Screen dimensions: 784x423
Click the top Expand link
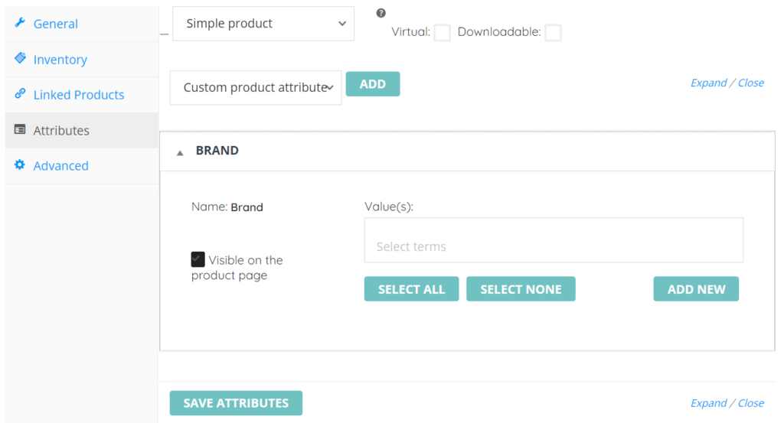coord(708,83)
